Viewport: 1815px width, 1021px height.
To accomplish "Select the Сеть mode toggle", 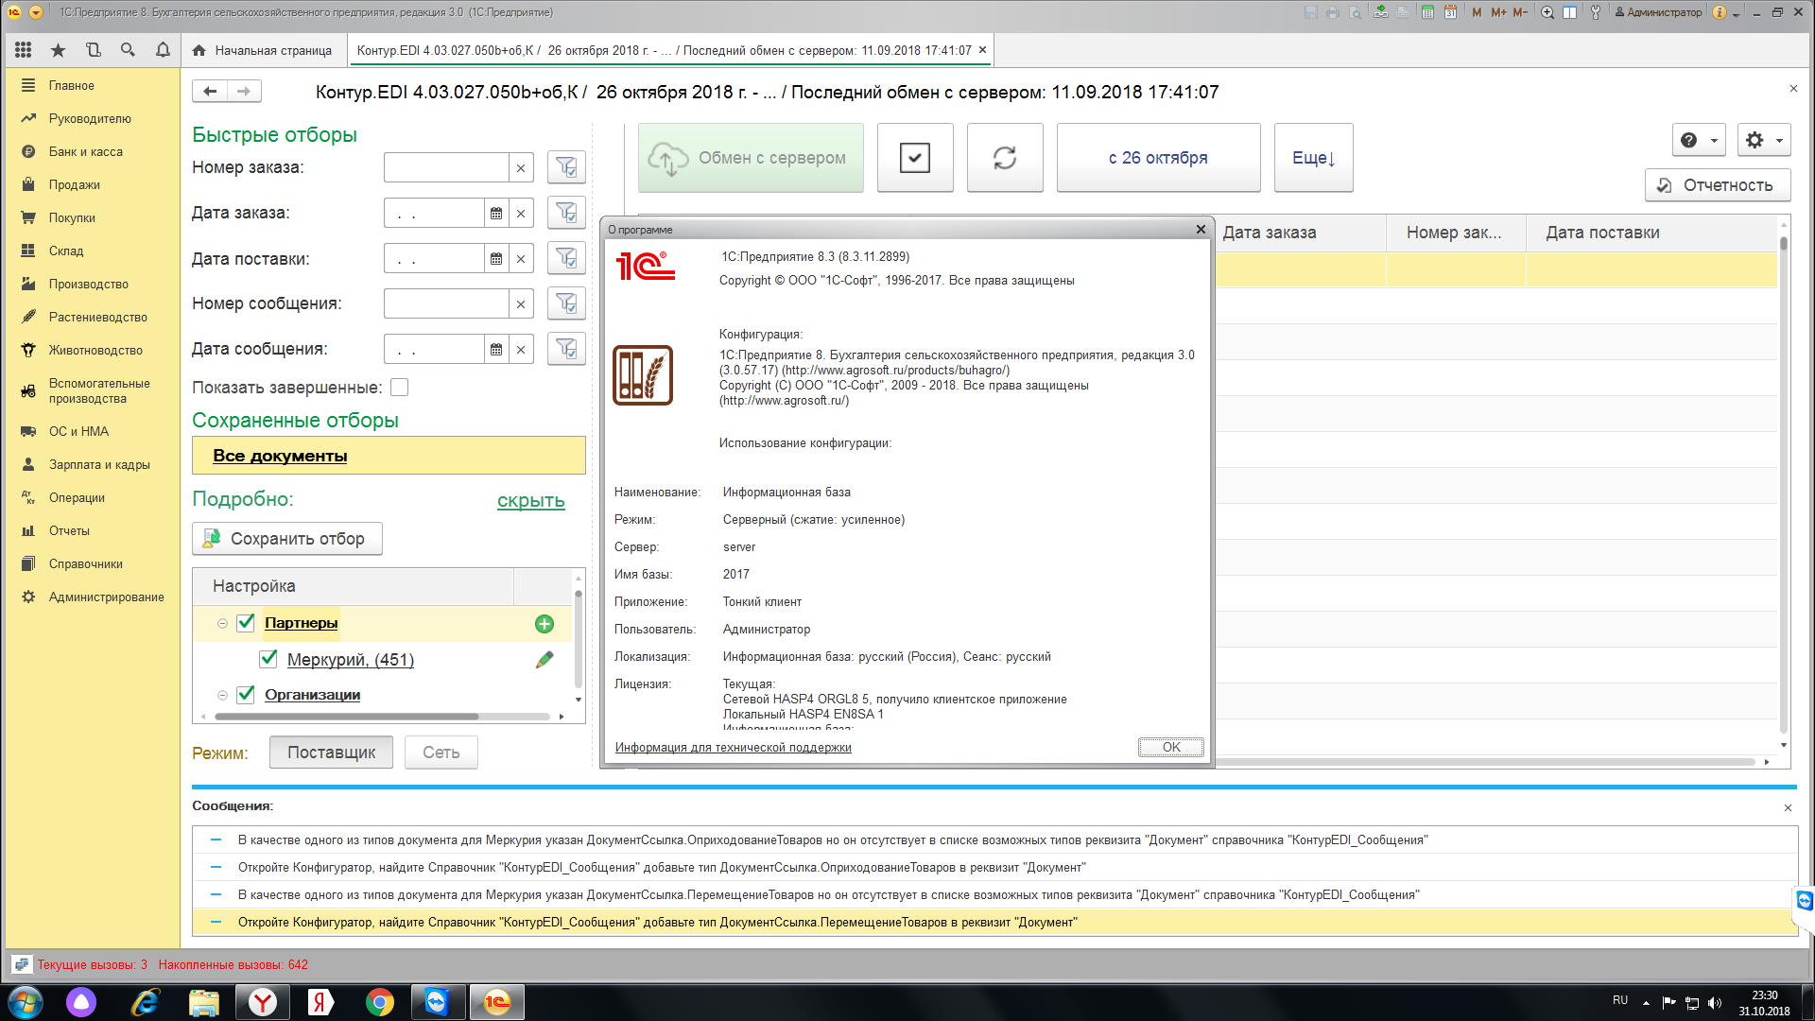I will tap(441, 753).
